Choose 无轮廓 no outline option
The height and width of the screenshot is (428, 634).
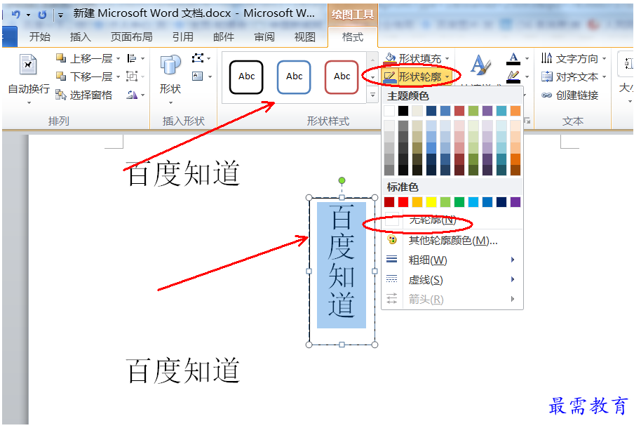point(452,220)
